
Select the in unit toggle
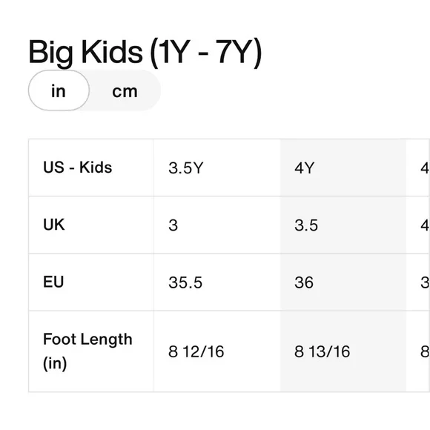59,90
